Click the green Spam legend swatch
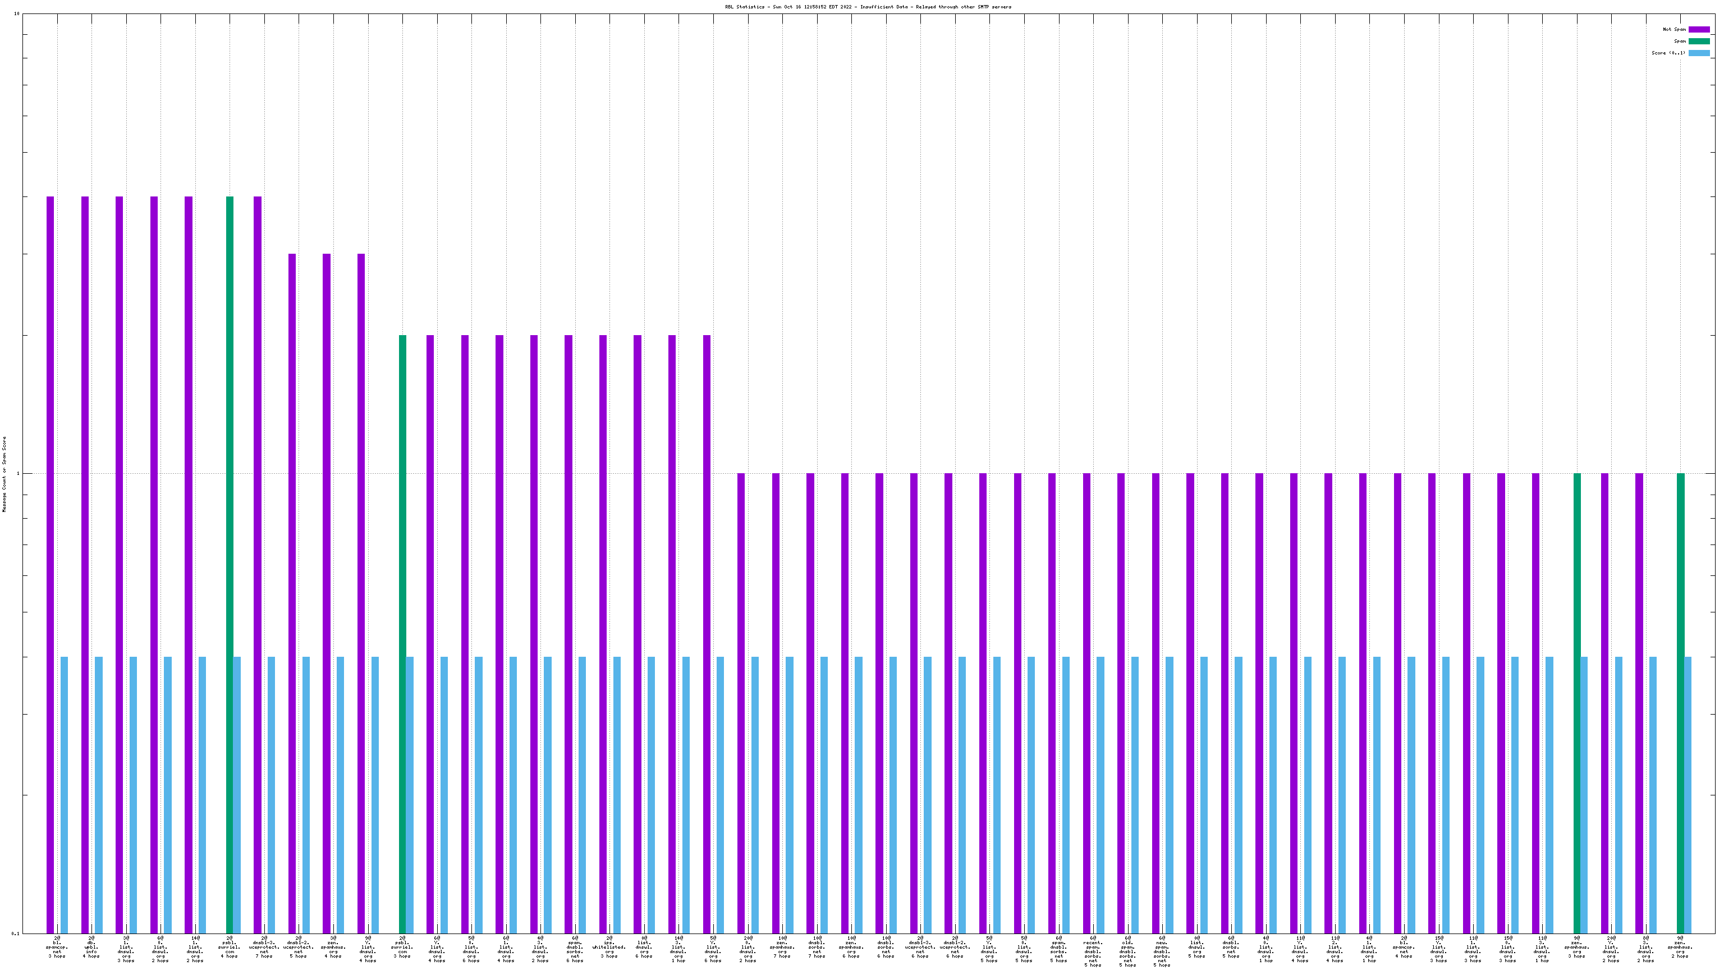The height and width of the screenshot is (970, 1724). click(x=1699, y=41)
